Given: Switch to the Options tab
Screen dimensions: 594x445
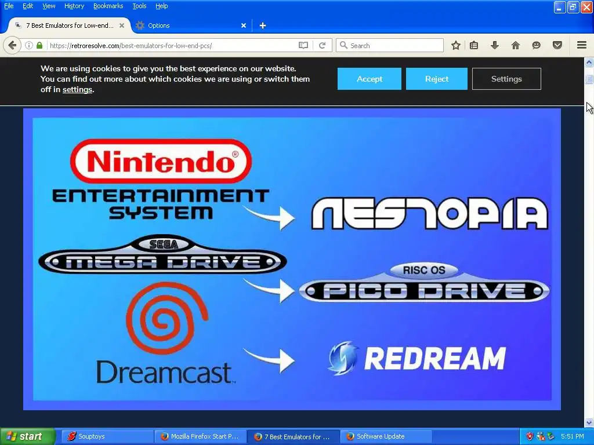Looking at the screenshot, I should click(191, 25).
